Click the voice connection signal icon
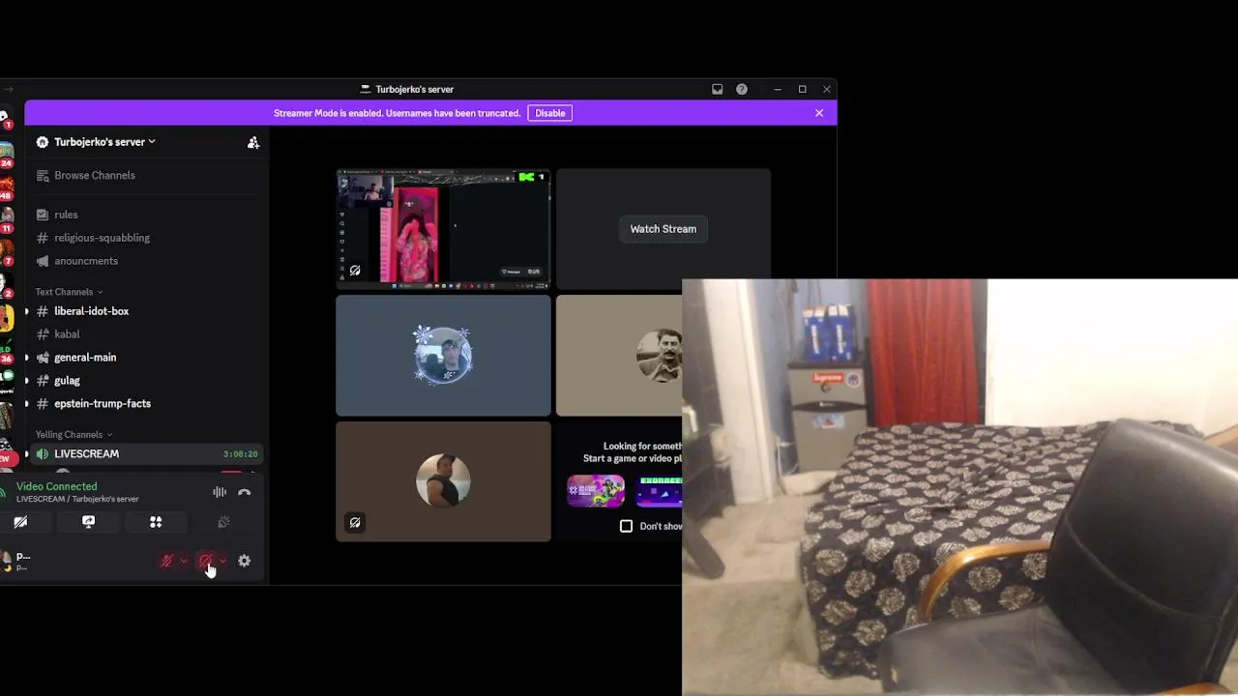The image size is (1238, 696). pyautogui.click(x=4, y=493)
